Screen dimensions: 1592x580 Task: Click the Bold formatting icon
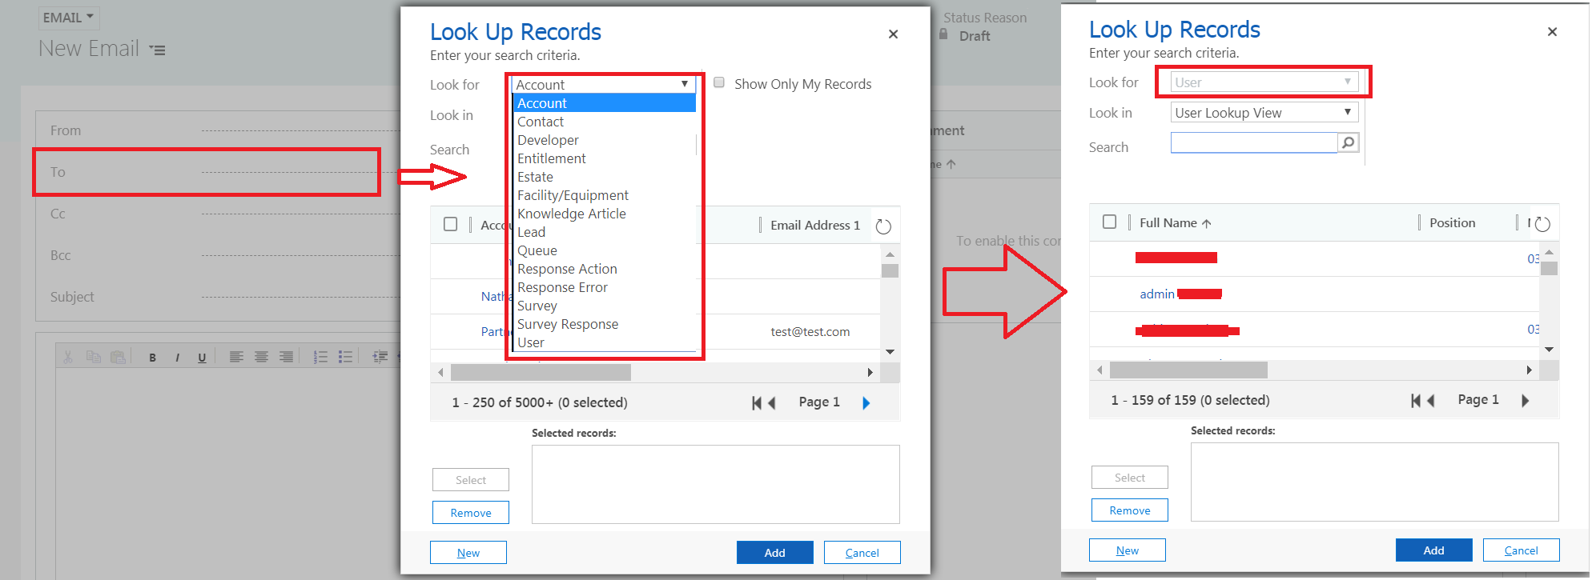152,358
